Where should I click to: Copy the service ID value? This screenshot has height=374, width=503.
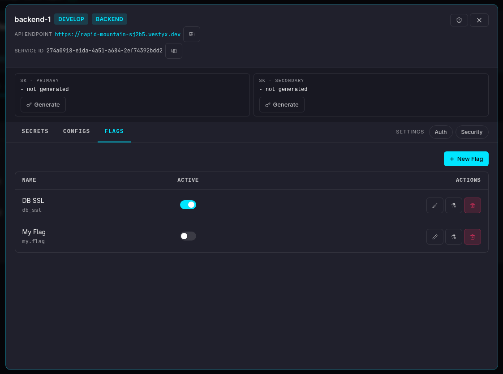(173, 51)
